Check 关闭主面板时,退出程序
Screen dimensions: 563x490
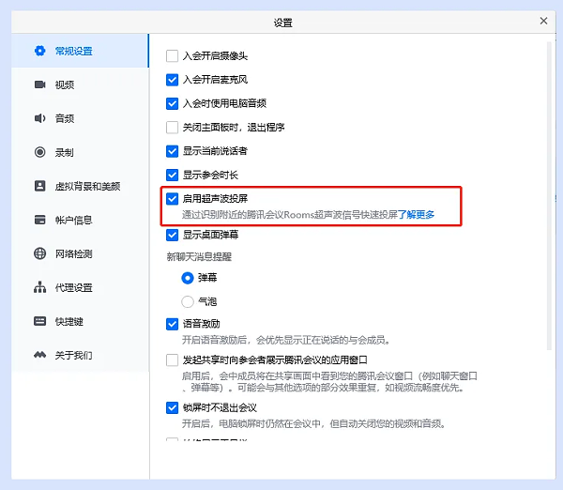coord(173,127)
